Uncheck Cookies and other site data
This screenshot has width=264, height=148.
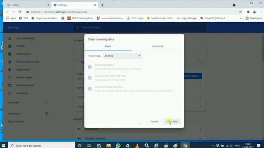click(x=90, y=78)
